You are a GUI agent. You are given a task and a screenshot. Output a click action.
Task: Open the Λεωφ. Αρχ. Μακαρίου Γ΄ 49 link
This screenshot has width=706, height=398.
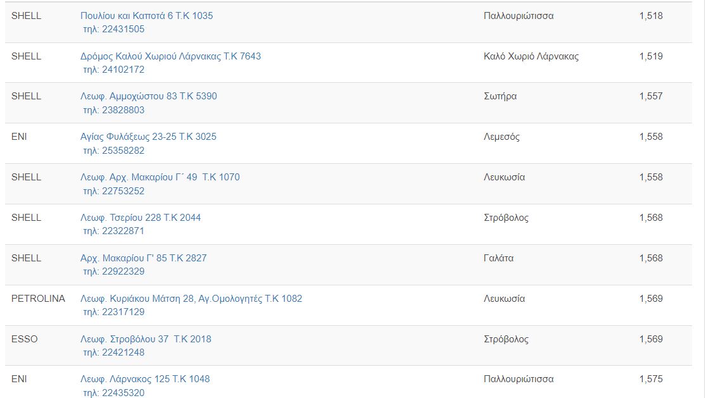click(x=160, y=177)
